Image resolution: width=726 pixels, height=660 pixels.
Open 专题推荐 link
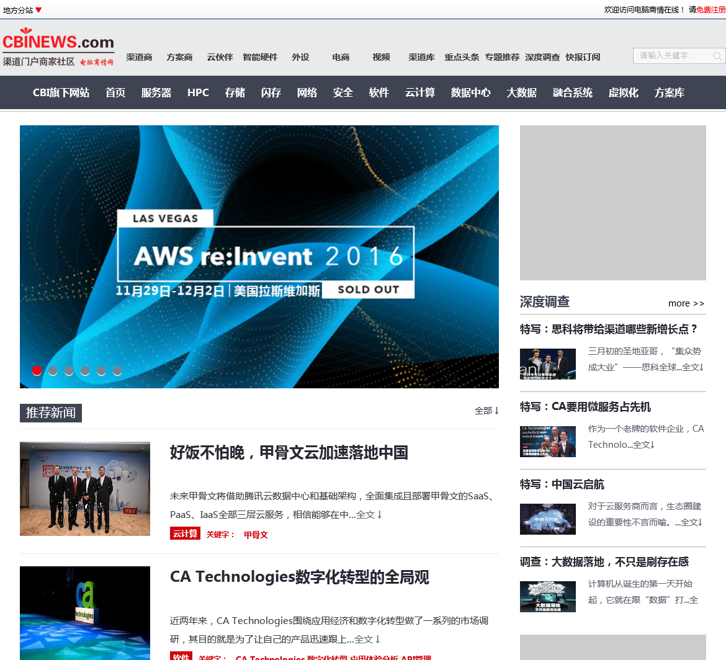click(502, 57)
